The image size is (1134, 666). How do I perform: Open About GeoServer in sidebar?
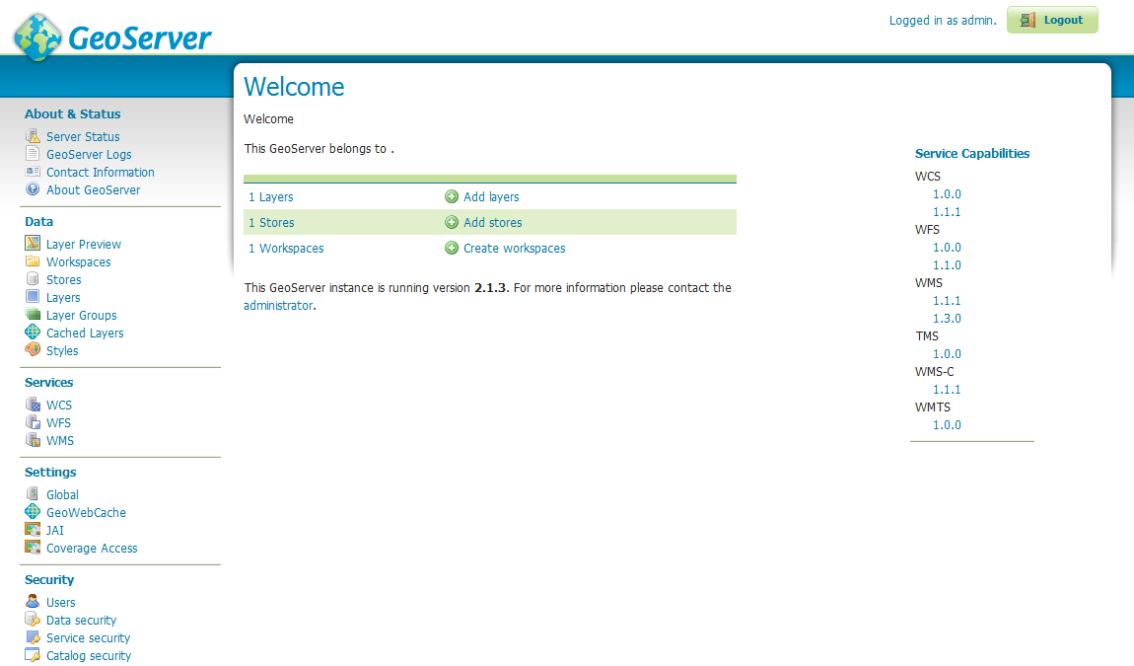[x=94, y=189]
